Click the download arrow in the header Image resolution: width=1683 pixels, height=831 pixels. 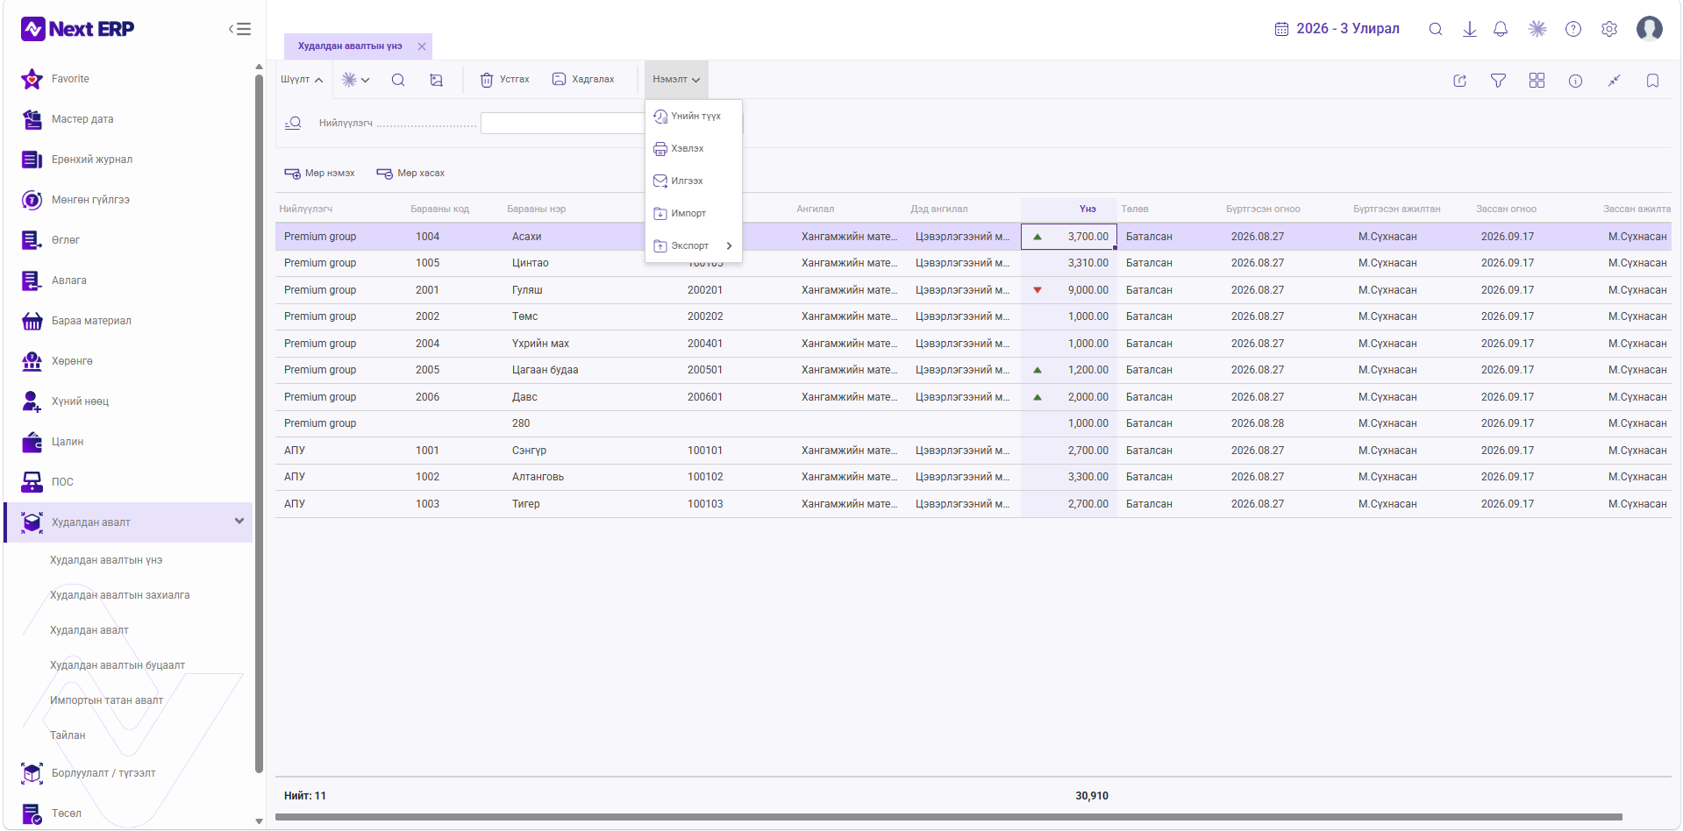(1470, 29)
